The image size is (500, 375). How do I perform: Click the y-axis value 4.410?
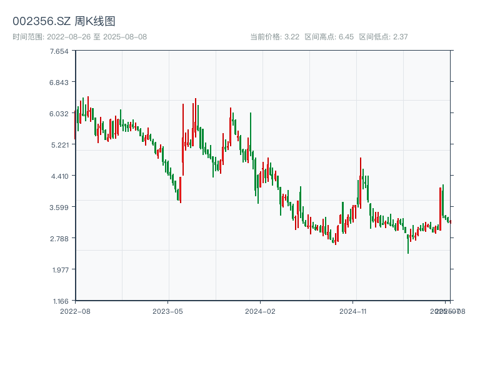(x=59, y=176)
